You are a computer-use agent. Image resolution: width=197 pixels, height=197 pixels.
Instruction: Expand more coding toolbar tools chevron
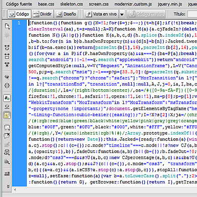[8, 186]
